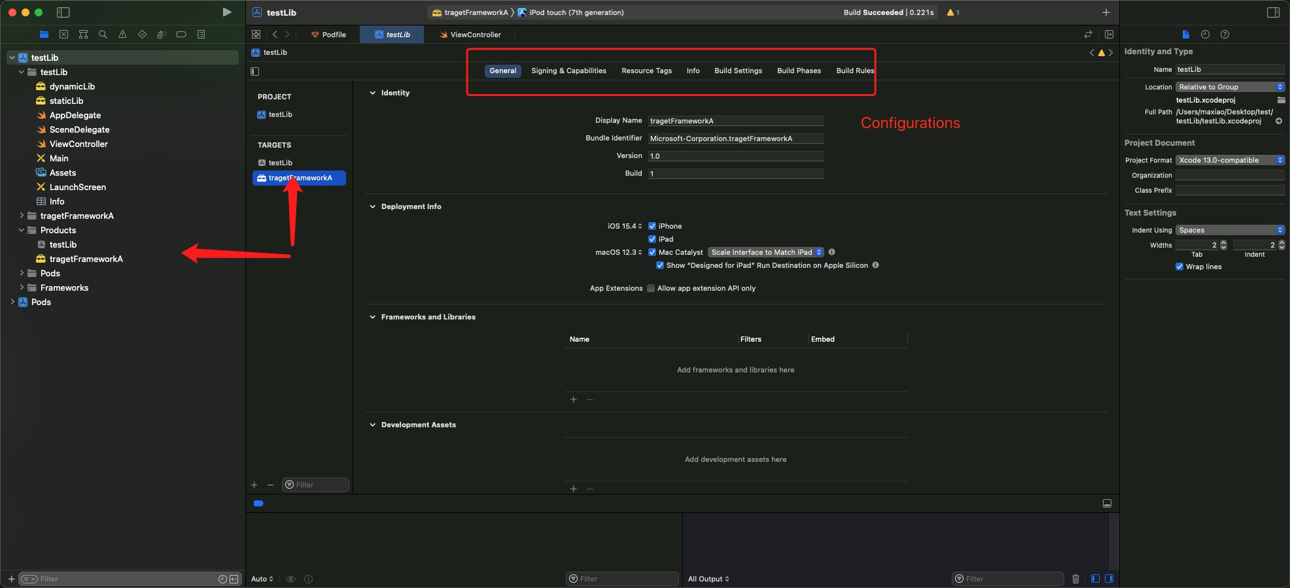
Task: Open the Issue navigator warning icon
Action: [122, 35]
